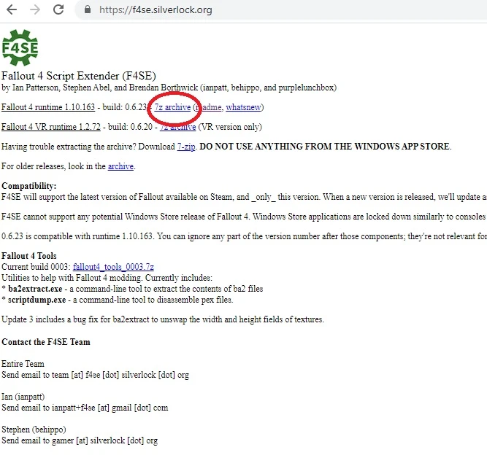Click the '(VR version only)' text
Screen dimensions: 487x474
click(230, 127)
